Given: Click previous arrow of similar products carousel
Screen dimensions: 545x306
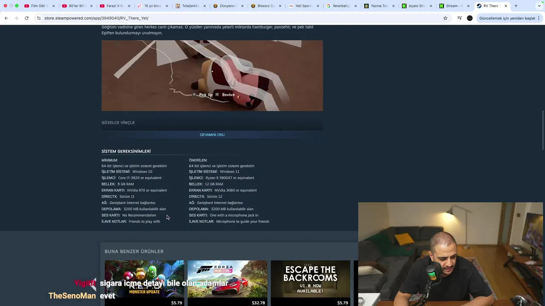Looking at the screenshot, I should 92,283.
